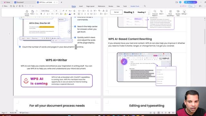Toggle center alignment
Screen dimensions: 206x116
pos(82,14)
